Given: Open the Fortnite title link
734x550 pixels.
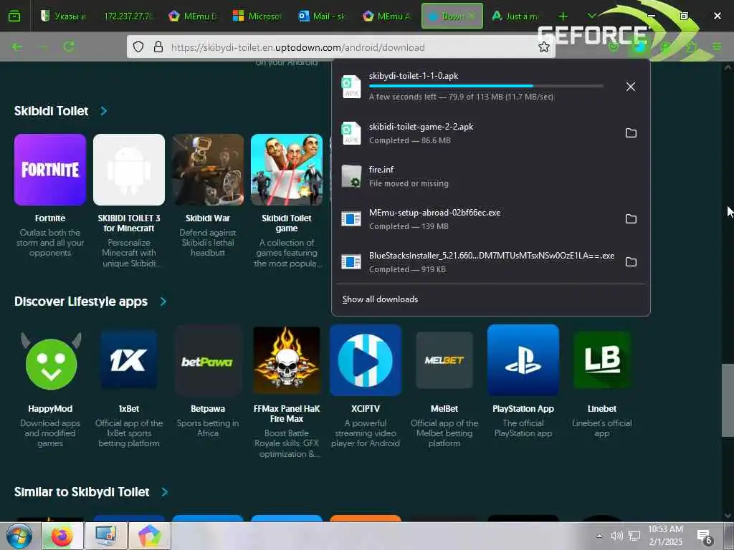Looking at the screenshot, I should click(x=50, y=218).
